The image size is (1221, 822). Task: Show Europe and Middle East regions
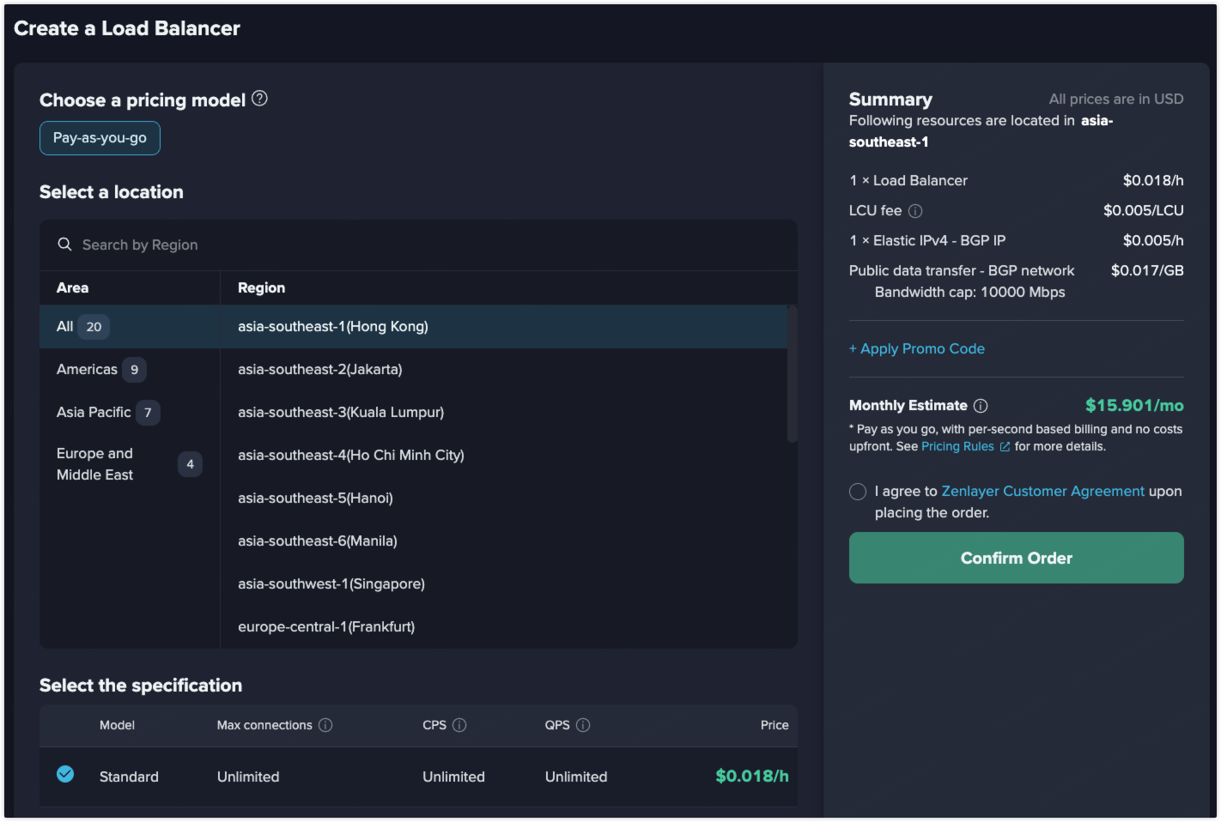click(94, 464)
